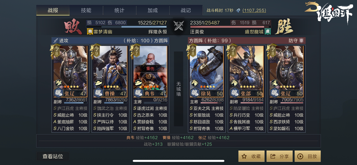The width and height of the screenshot is (357, 165).
Task: Click the 徐晃 main general portrait
Action: 206,71
